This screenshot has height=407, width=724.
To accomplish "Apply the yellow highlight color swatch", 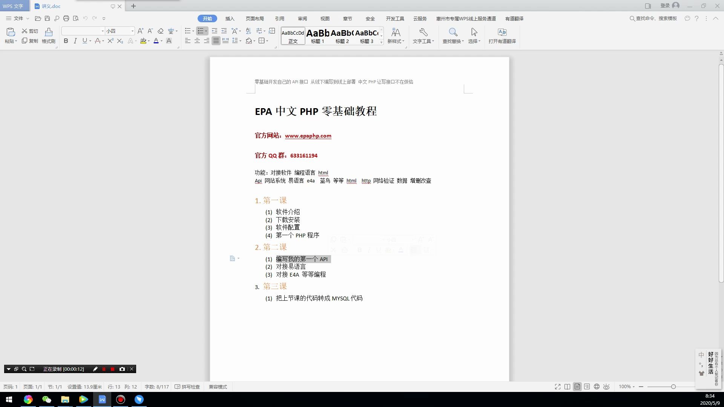I will tap(143, 41).
